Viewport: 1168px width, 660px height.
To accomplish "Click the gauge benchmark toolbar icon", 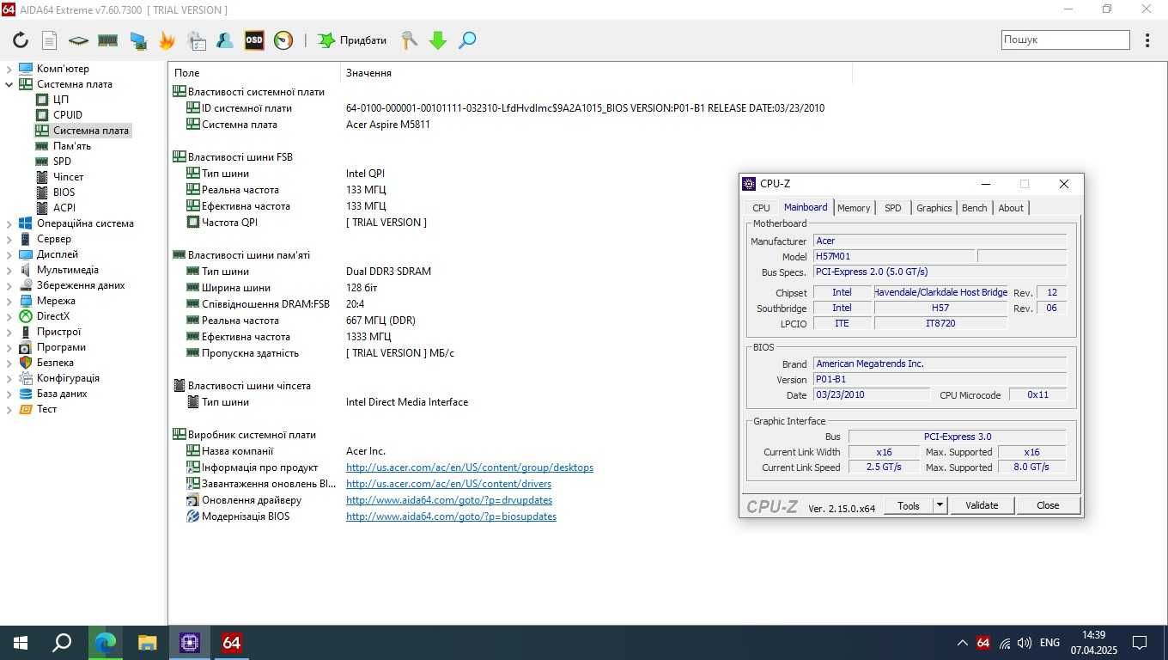I will [x=283, y=40].
